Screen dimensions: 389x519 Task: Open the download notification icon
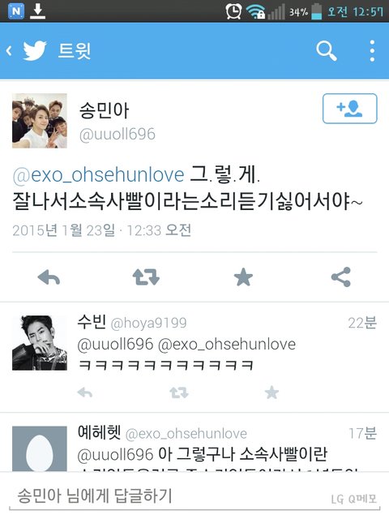pyautogui.click(x=38, y=11)
